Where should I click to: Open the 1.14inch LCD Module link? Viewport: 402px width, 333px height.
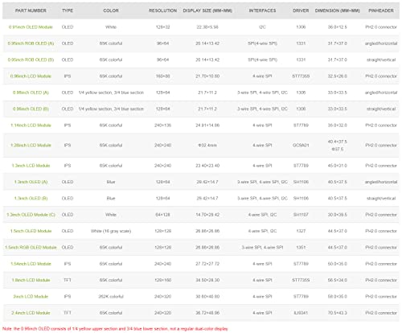coord(31,125)
